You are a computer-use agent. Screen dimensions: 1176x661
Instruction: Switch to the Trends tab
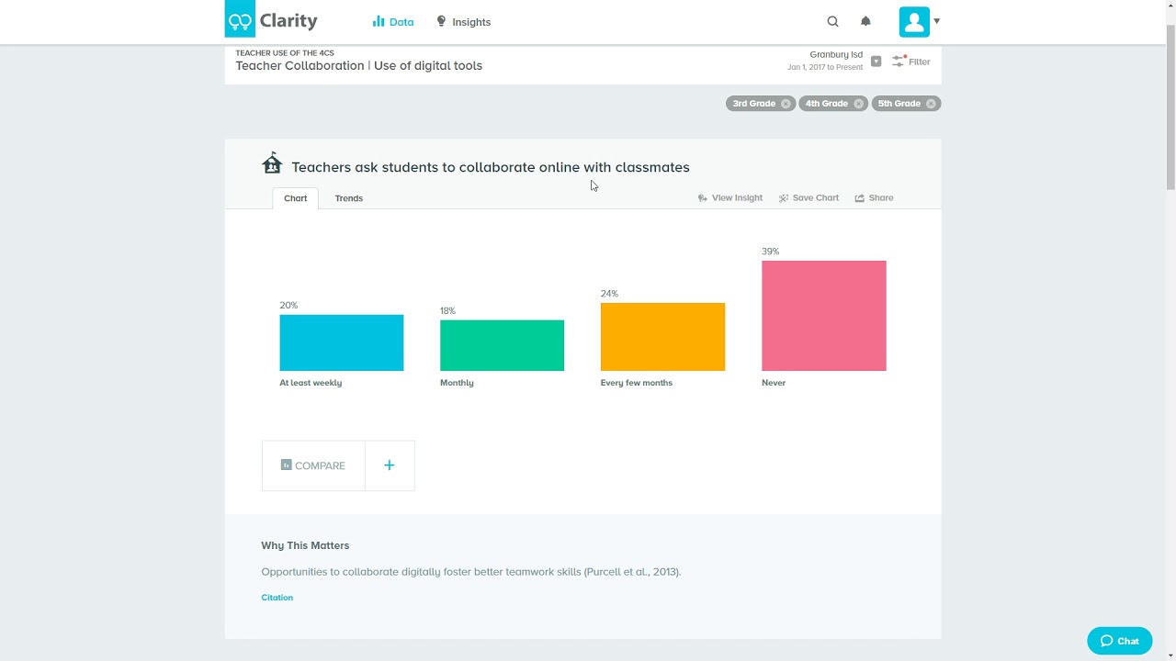pos(349,198)
